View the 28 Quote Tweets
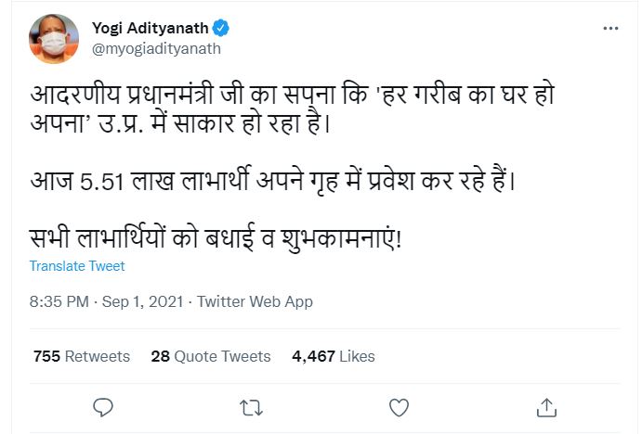 (211, 356)
